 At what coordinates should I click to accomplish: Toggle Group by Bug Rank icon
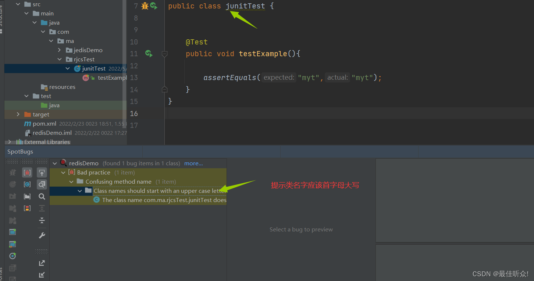27,208
